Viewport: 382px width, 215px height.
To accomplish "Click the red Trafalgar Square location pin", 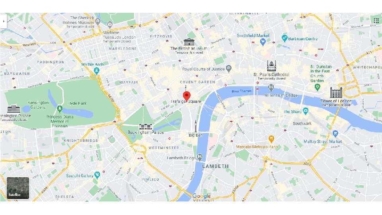I will click(187, 96).
